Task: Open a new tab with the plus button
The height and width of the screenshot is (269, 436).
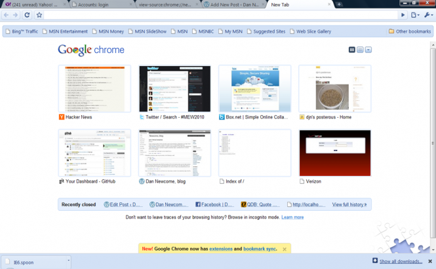Action: (339, 4)
